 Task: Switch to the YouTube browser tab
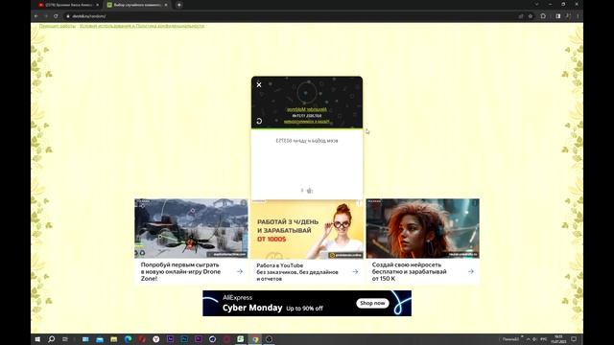pyautogui.click(x=68, y=5)
